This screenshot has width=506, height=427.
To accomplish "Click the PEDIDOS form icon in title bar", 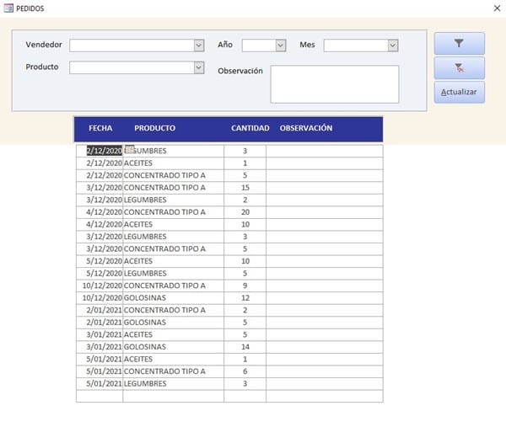I will pyautogui.click(x=8, y=8).
